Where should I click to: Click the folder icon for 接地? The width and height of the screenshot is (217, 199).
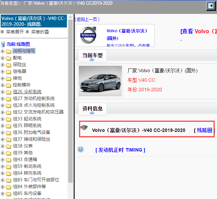(8, 79)
